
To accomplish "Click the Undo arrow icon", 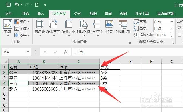I will point(17,5).
